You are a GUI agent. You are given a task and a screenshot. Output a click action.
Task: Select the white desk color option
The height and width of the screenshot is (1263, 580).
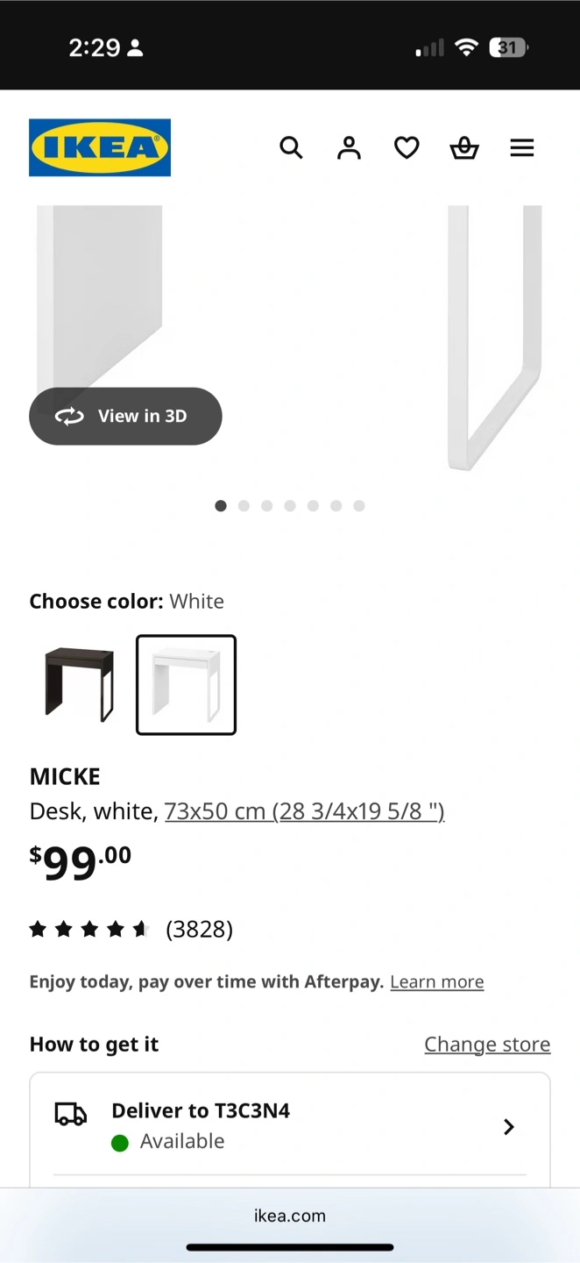[186, 684]
